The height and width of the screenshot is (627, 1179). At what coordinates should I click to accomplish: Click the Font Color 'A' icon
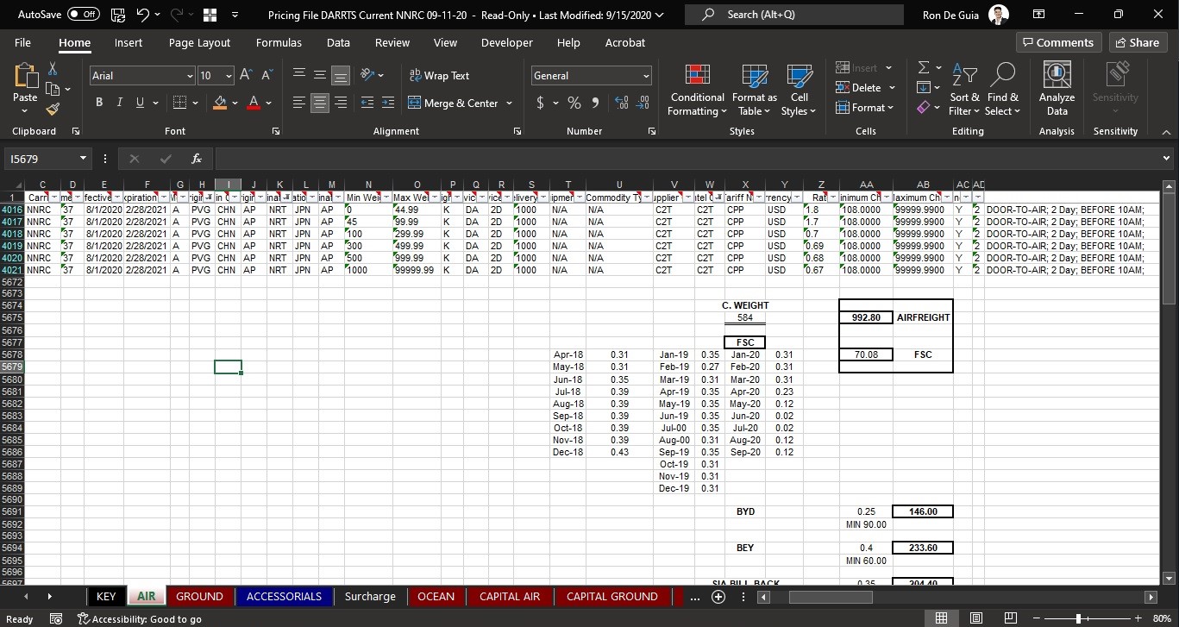pos(254,103)
